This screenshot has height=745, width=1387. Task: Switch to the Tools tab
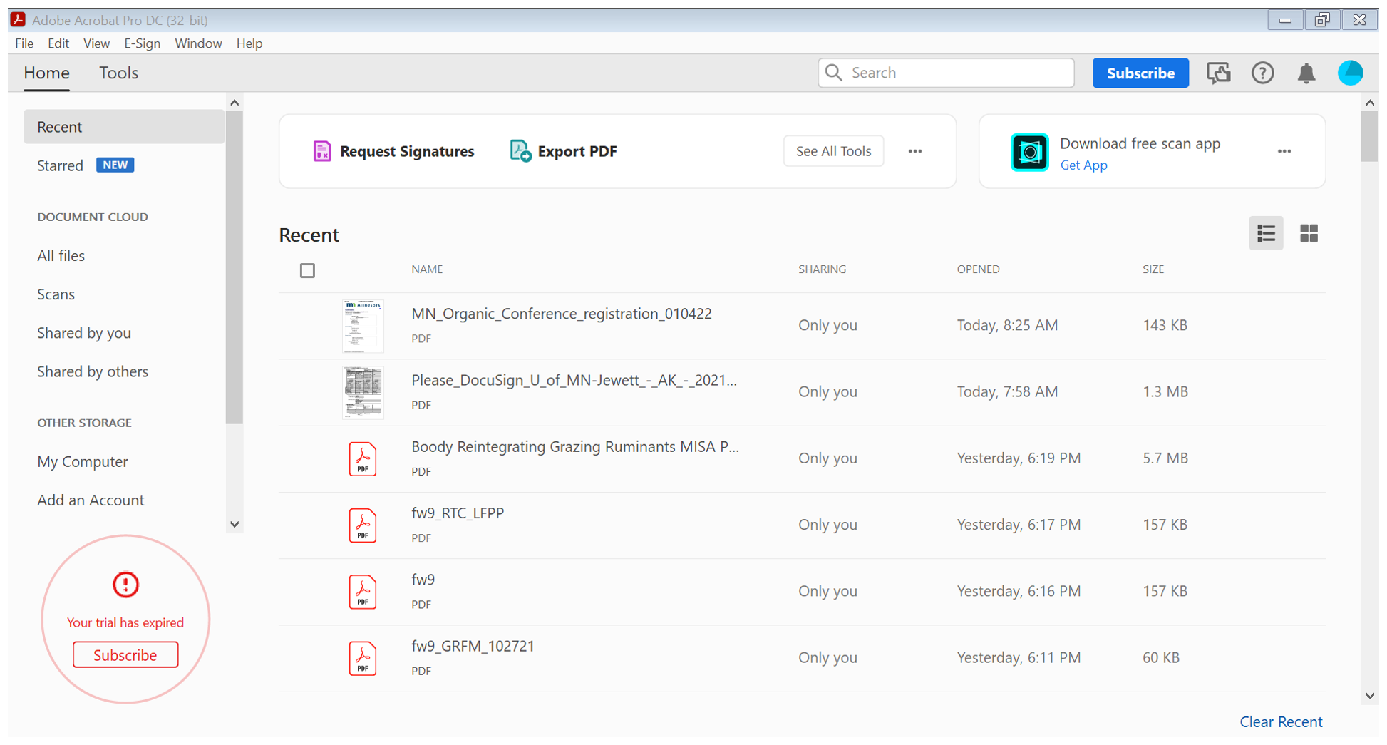(118, 73)
